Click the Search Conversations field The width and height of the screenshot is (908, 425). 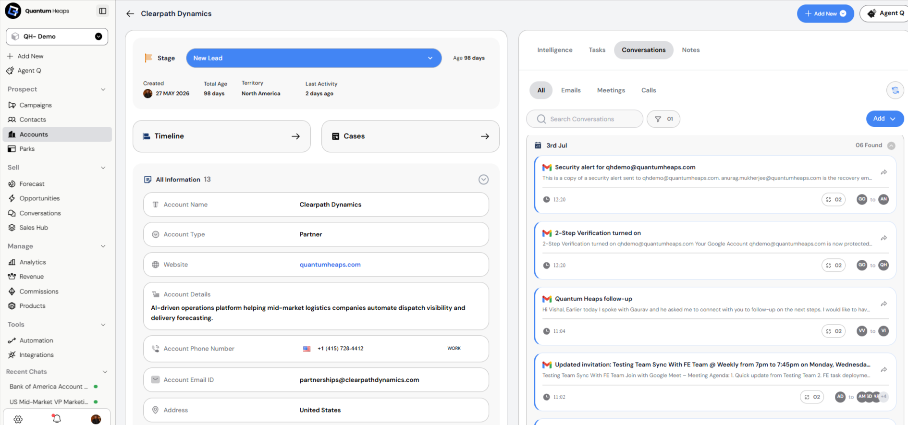click(585, 119)
